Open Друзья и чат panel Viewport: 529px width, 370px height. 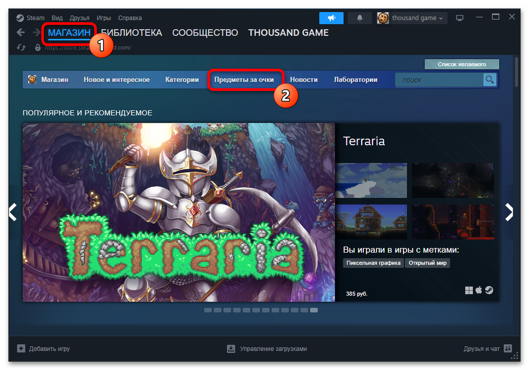point(488,348)
